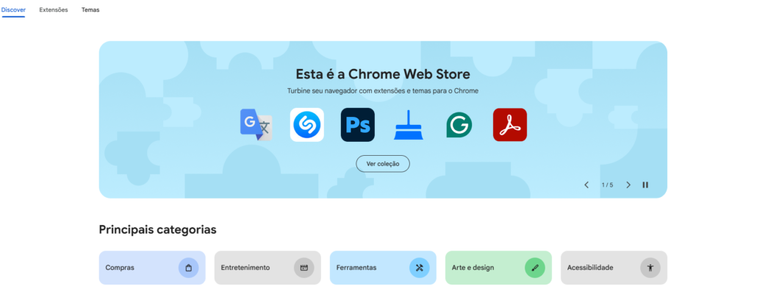Image resolution: width=779 pixels, height=305 pixels.
Task: Open the Acessibilidade category card
Action: (x=614, y=268)
